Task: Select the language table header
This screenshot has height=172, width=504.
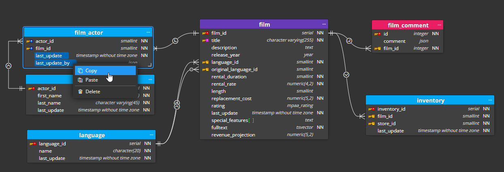Action: (92, 135)
